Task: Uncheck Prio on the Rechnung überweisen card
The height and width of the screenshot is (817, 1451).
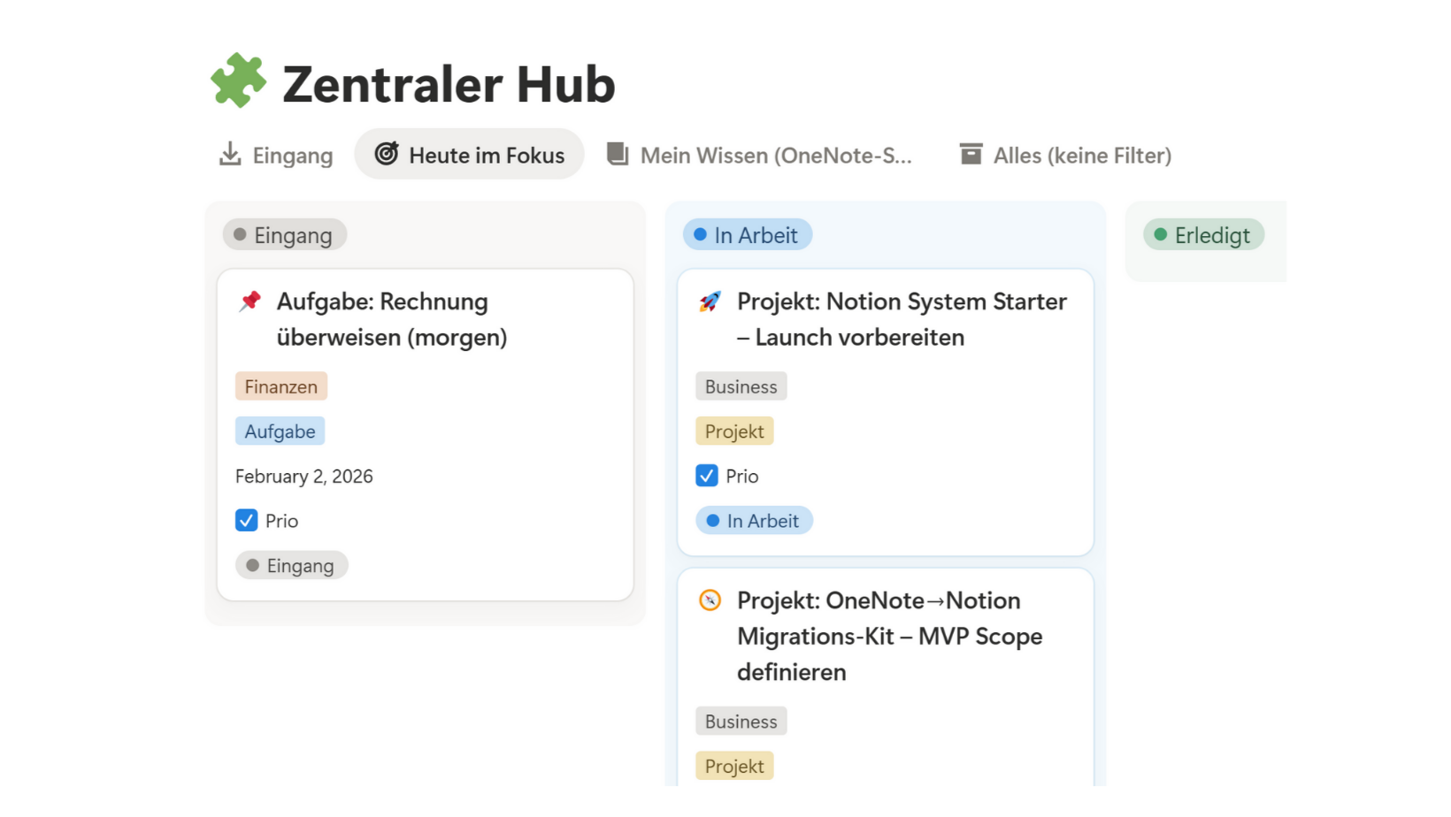Action: [x=247, y=521]
